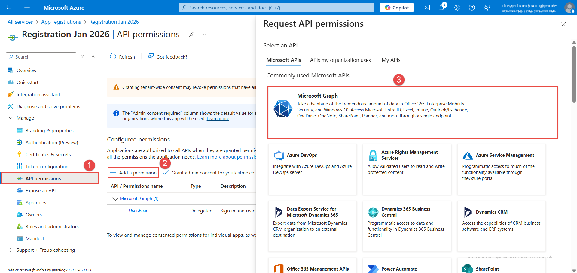Switch to APIs my organization uses tab
The image size is (577, 273).
pyautogui.click(x=340, y=60)
